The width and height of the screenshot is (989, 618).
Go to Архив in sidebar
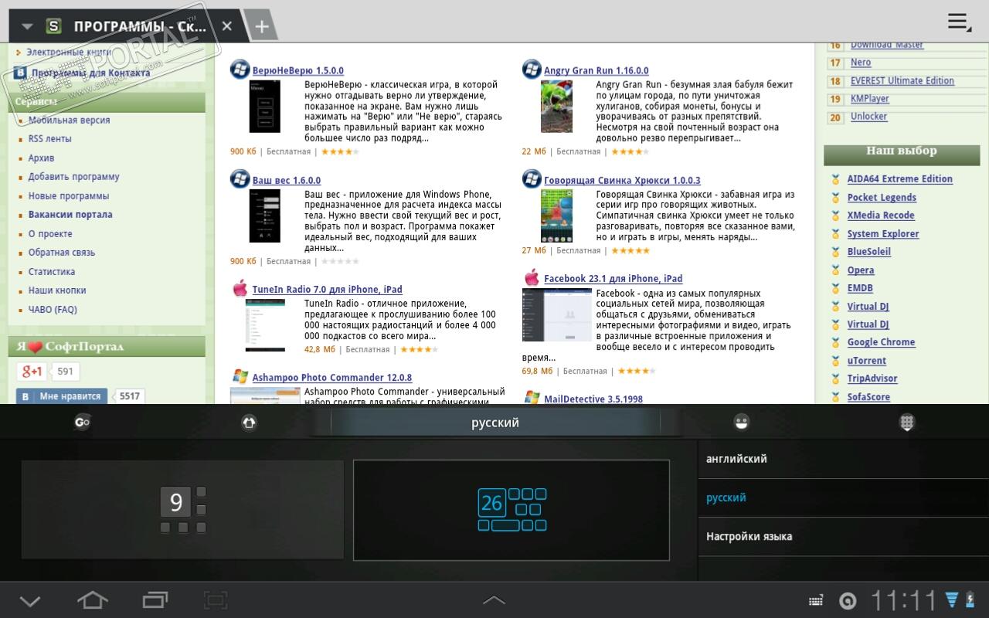(42, 158)
